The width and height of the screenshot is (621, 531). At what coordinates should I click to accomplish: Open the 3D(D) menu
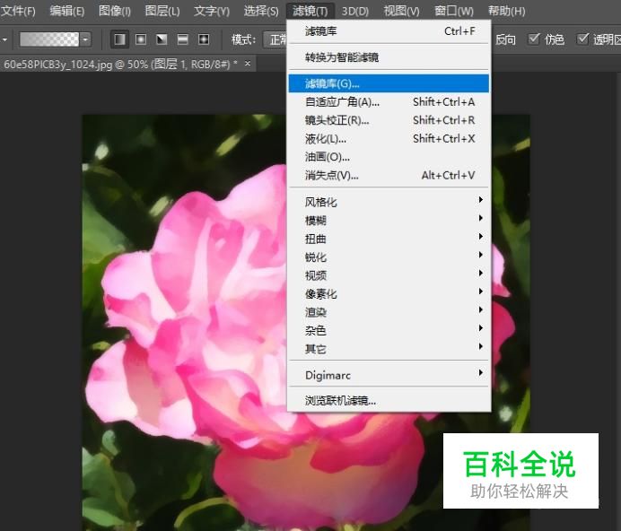coord(354,11)
